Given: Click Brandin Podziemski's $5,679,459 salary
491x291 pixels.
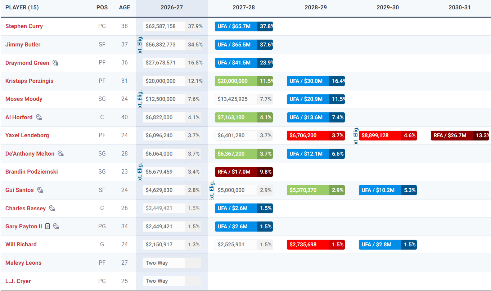Looking at the screenshot, I should coord(172,172).
